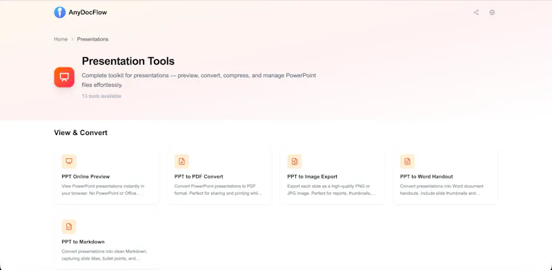Click the breadcrumb chevron separator
The height and width of the screenshot is (270, 552).
click(72, 39)
